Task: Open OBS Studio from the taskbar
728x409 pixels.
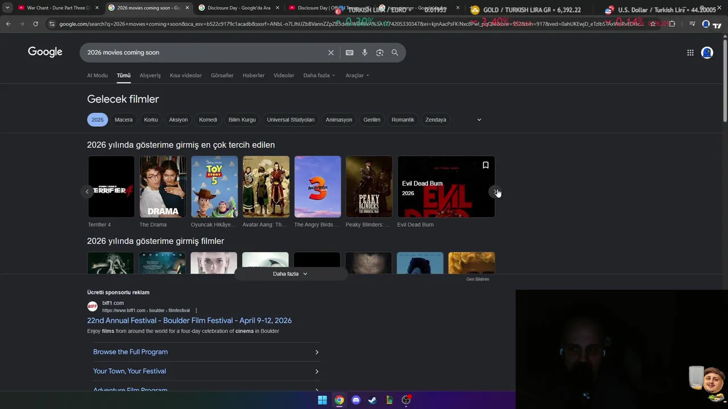Action: click(406, 400)
